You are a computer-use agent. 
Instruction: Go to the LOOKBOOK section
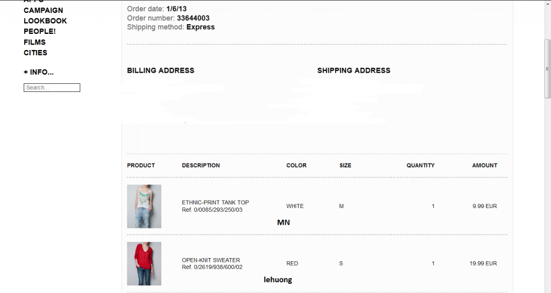pos(45,21)
